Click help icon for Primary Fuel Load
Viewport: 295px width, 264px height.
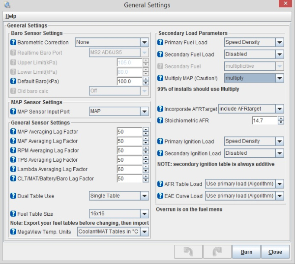pos(160,43)
